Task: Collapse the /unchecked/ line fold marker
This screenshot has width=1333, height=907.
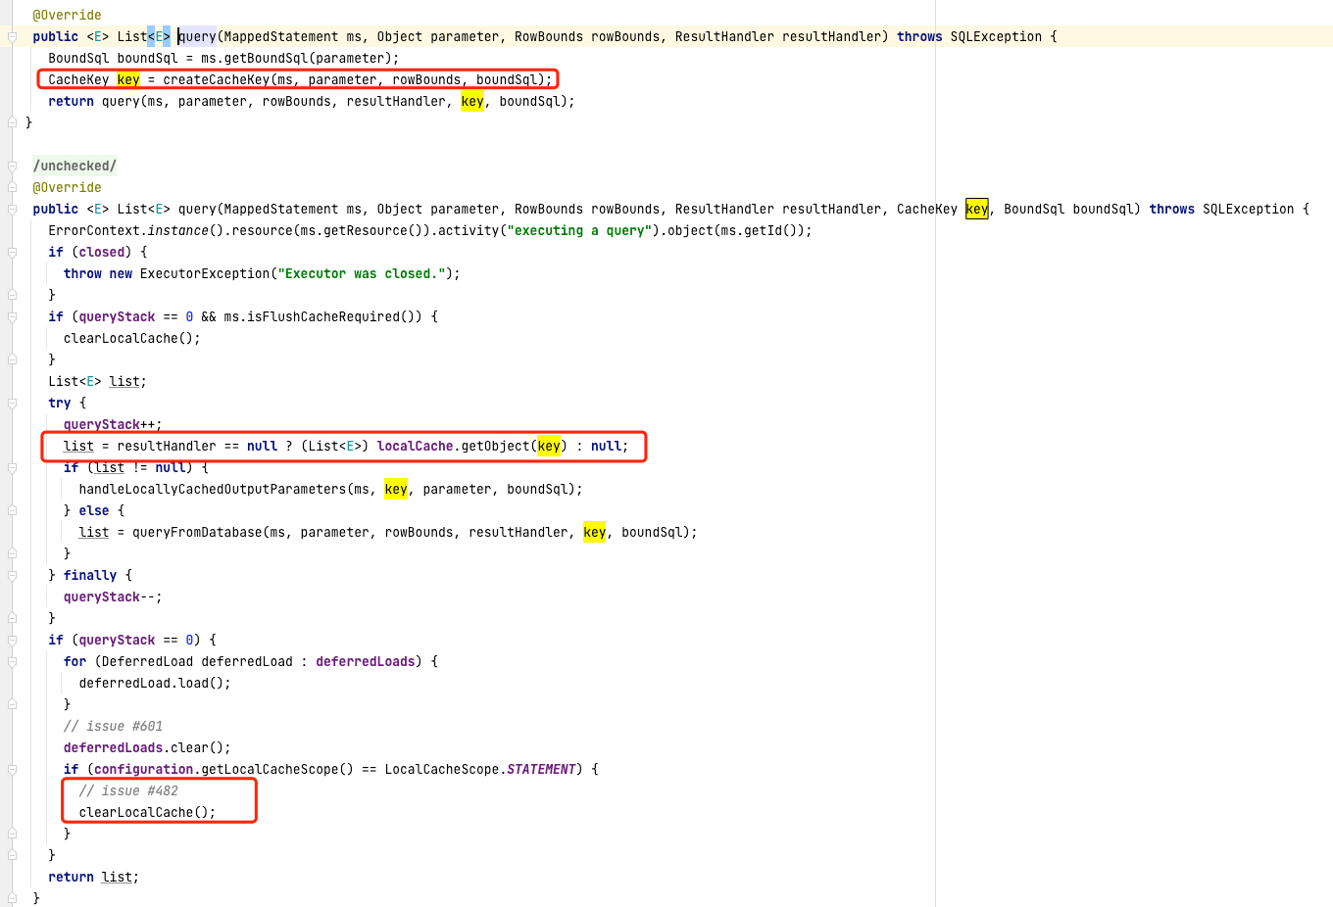Action: pos(12,166)
